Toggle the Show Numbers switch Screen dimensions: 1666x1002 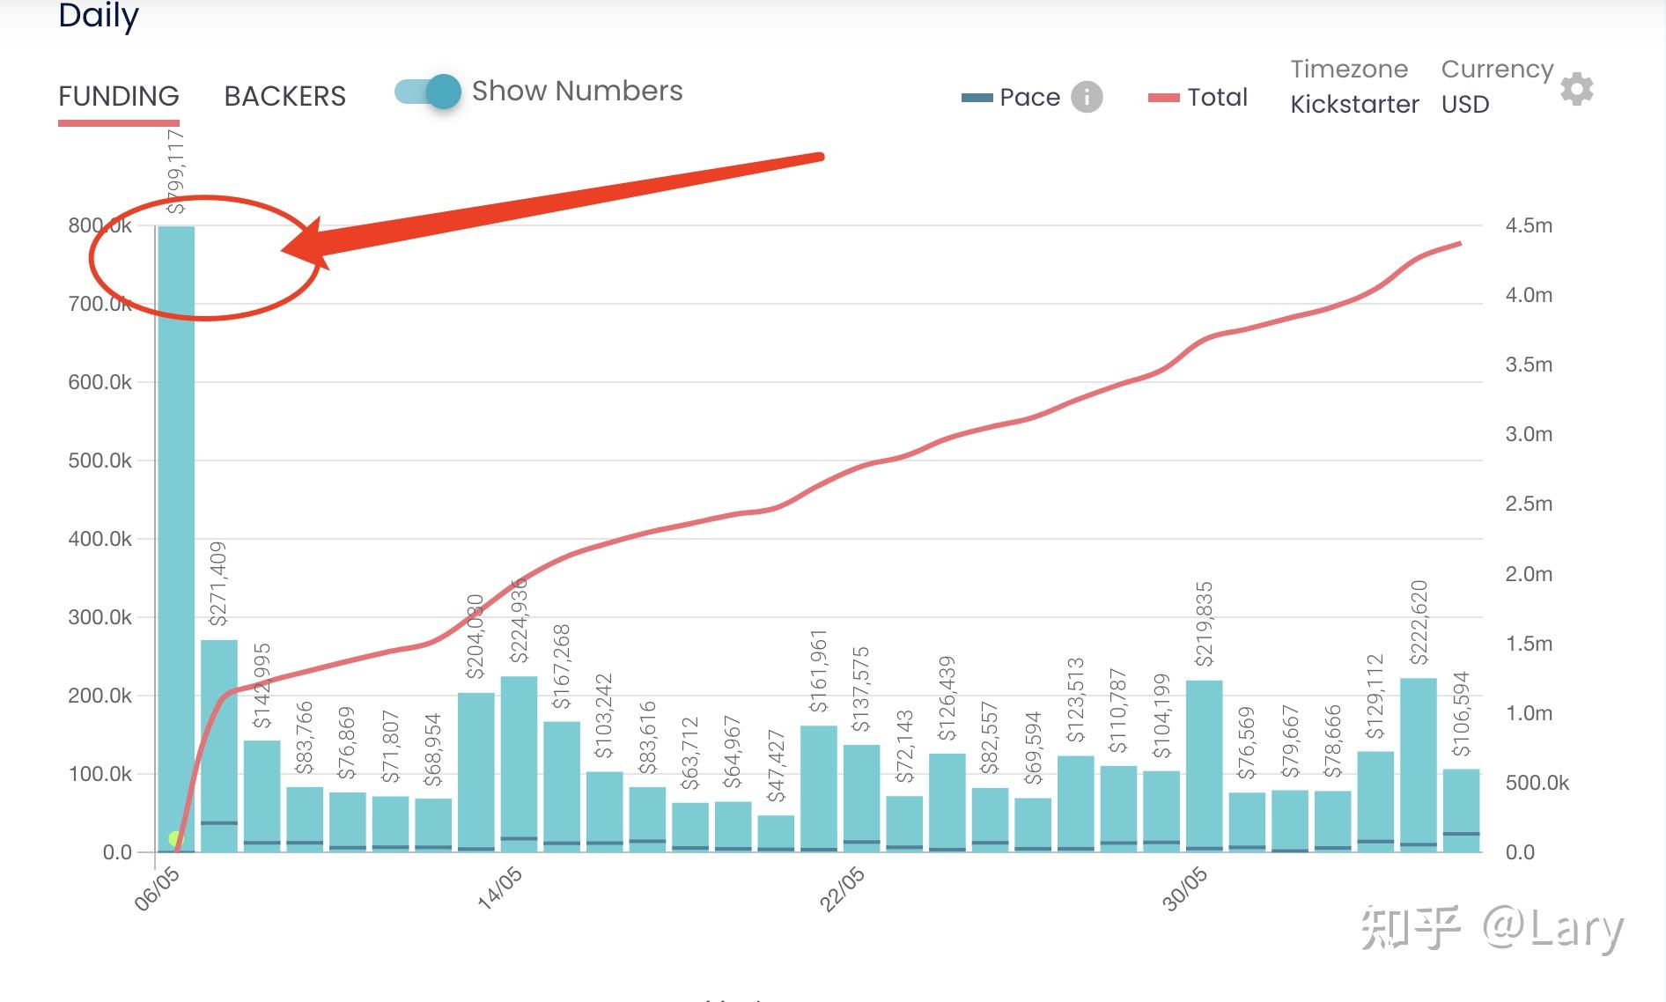click(429, 92)
